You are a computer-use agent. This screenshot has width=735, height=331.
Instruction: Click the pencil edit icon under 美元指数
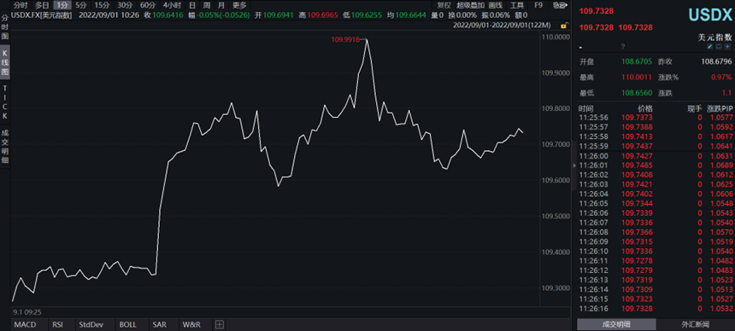[709, 47]
